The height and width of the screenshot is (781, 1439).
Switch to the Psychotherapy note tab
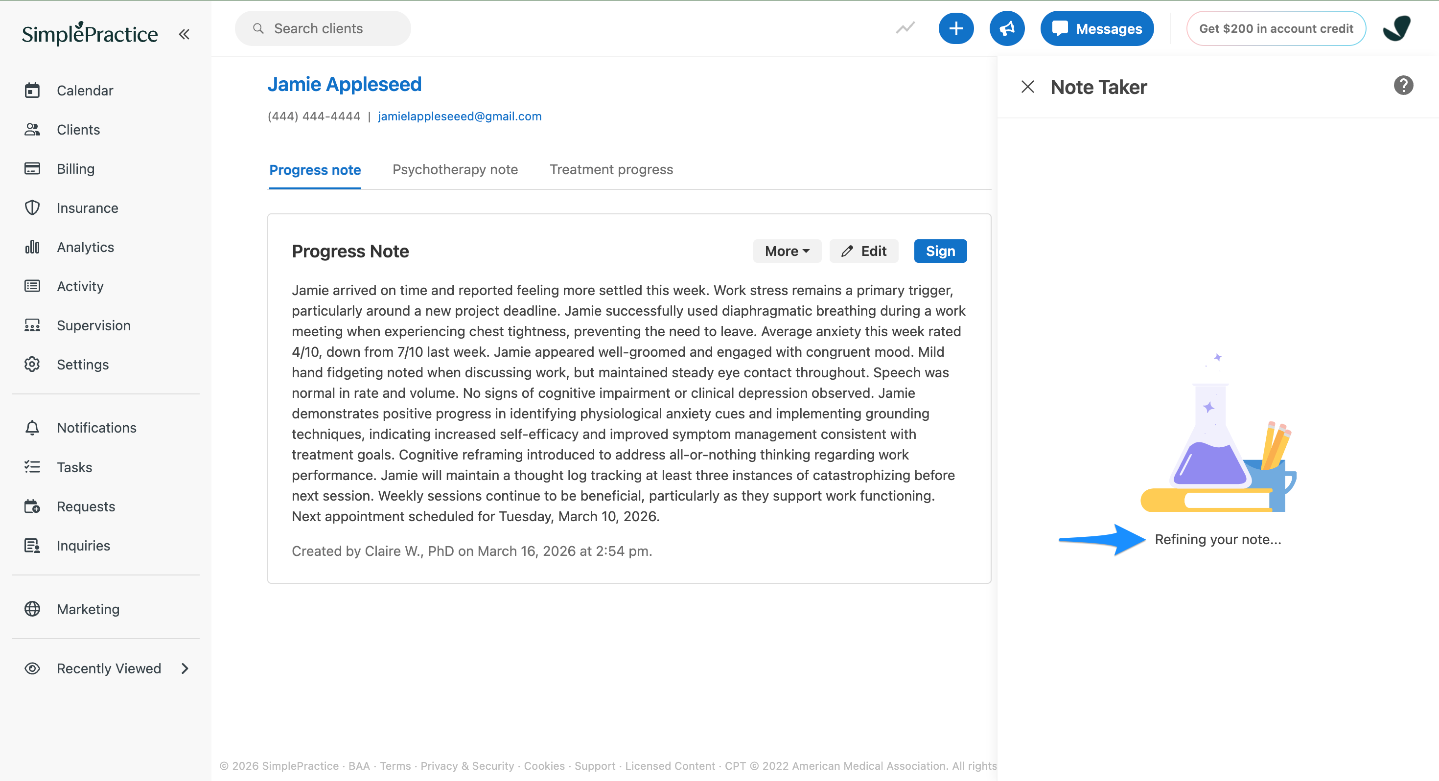(455, 169)
